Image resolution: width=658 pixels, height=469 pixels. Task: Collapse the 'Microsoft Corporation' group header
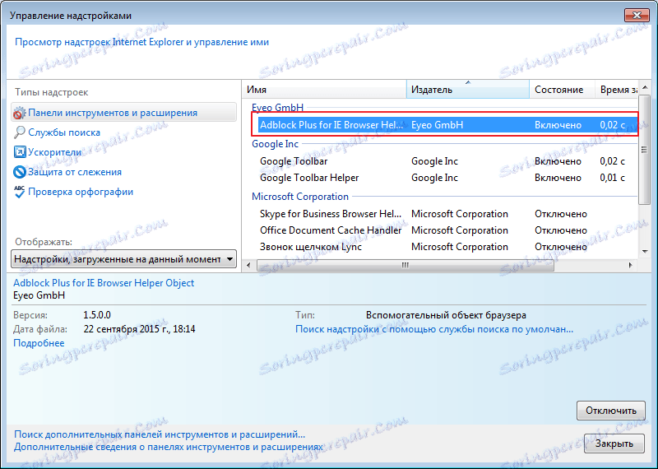tap(300, 197)
